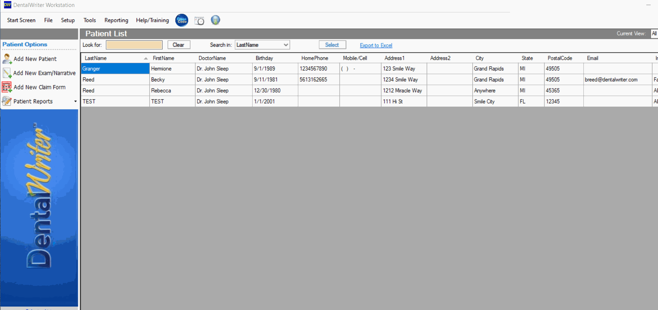Viewport: 658px width, 310px height.
Task: Click the birthday 1/1/2001 cell
Action: click(275, 102)
